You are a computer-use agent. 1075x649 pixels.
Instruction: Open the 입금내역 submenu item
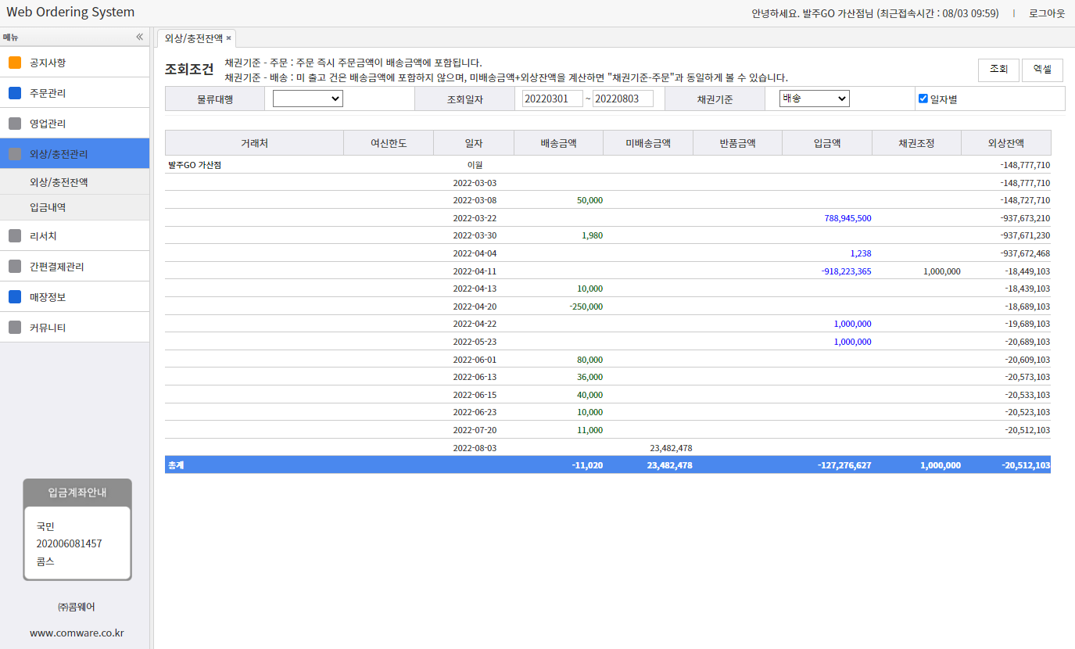pyautogui.click(x=48, y=208)
